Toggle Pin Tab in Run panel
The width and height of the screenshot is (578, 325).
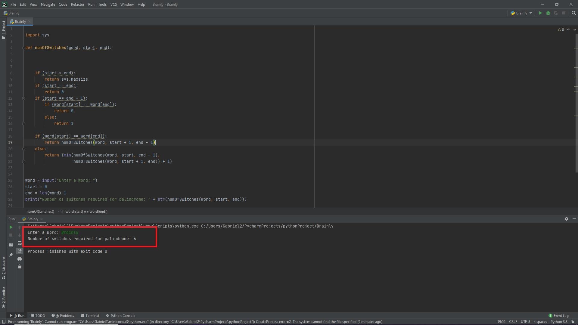coord(11,255)
